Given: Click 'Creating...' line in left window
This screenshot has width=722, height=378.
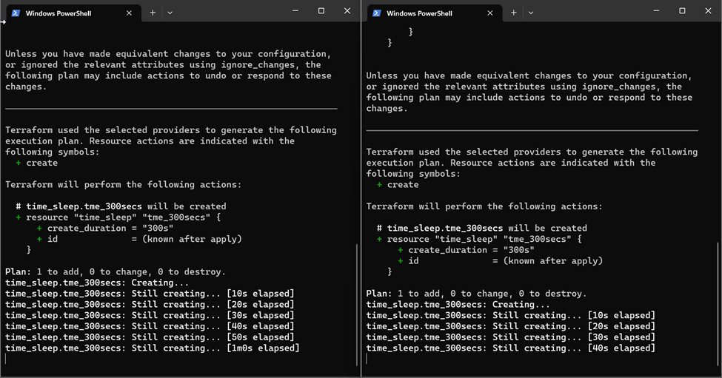Looking at the screenshot, I should pyautogui.click(x=97, y=283).
